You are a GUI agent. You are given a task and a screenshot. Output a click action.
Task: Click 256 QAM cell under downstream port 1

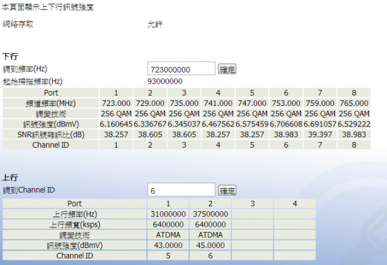pos(116,114)
